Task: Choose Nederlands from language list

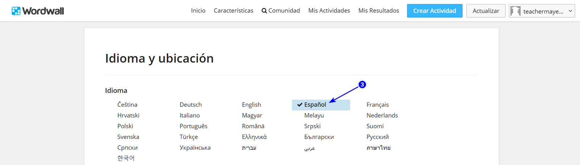Action: (x=382, y=116)
